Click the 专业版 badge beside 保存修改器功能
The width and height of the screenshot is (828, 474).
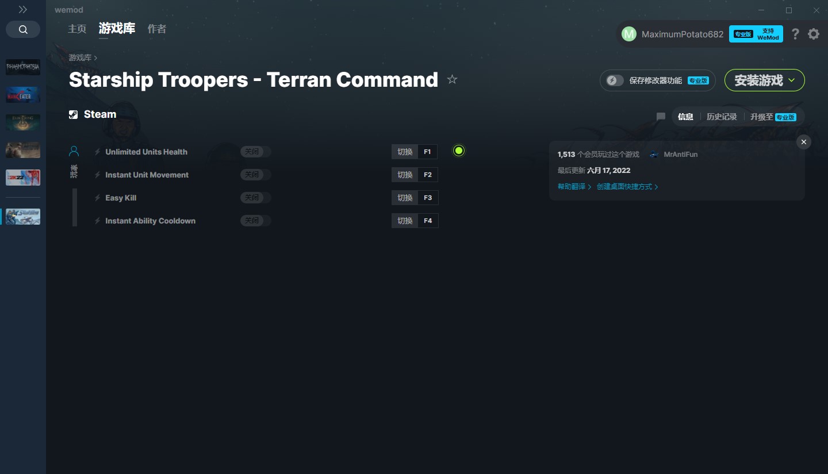tap(698, 81)
